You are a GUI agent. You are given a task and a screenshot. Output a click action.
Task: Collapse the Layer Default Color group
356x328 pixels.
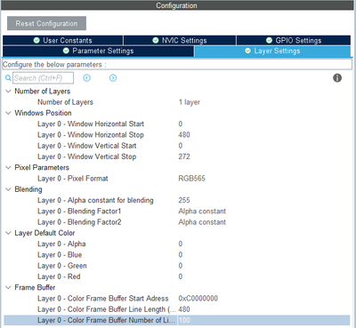(8, 233)
